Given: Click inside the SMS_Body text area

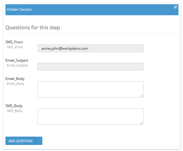Looking at the screenshot, I should 90,117.
